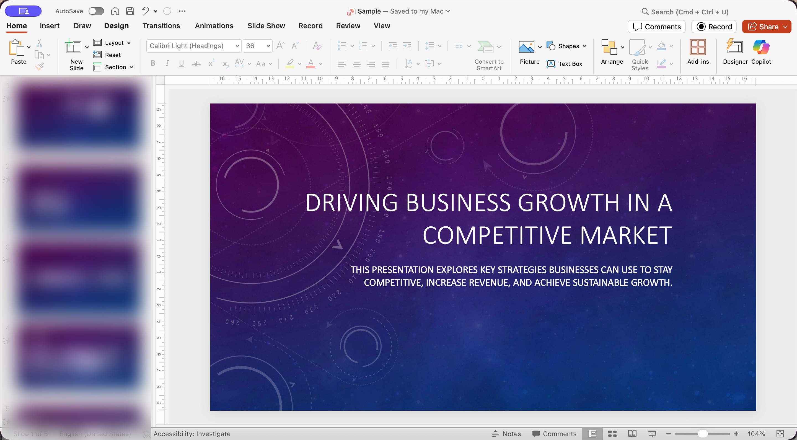Toggle Bold formatting
This screenshot has width=797, height=440.
[153, 64]
